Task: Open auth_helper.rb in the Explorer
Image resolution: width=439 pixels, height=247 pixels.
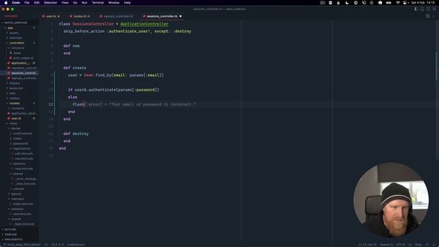Action: (23, 58)
